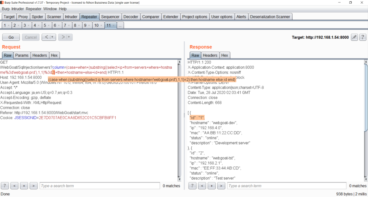The width and height of the screenshot is (368, 197).
Task: Switch to the Scanner tab
Action: pos(54,17)
